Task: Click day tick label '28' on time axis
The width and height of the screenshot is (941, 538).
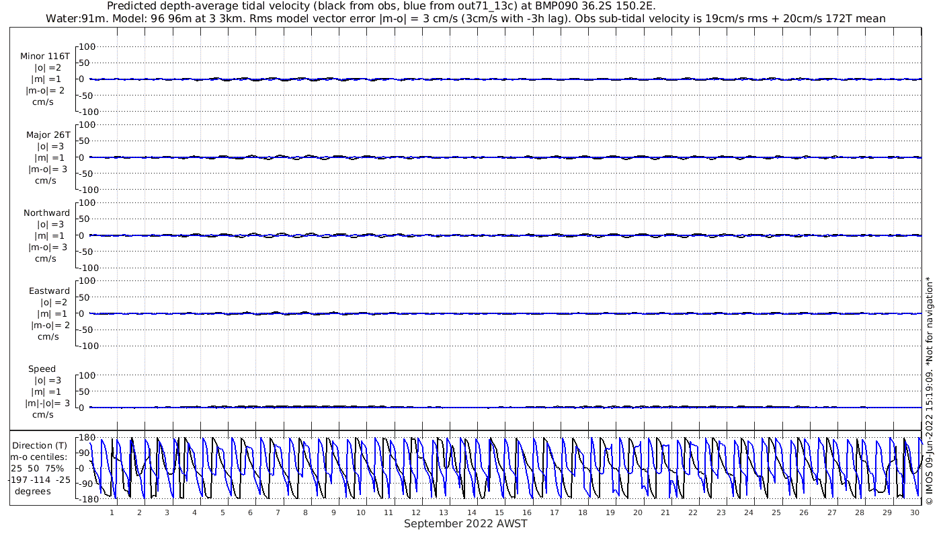Action: click(860, 512)
